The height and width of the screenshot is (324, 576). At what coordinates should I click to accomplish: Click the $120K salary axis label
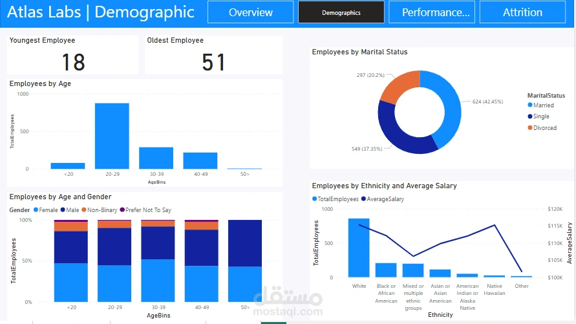(x=555, y=209)
